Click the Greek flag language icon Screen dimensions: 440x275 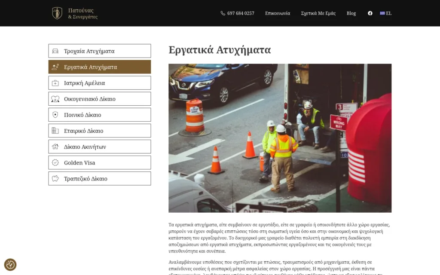coord(382,13)
